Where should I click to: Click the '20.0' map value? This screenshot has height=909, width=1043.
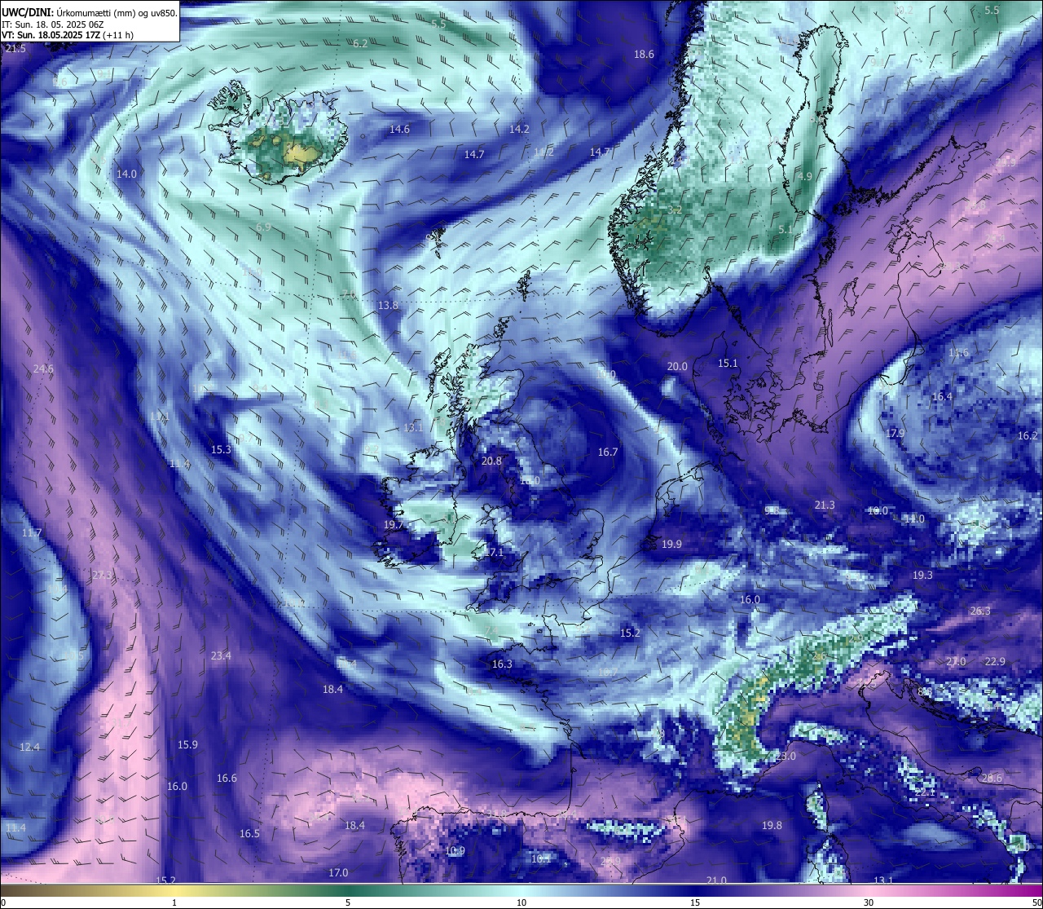pyautogui.click(x=677, y=366)
